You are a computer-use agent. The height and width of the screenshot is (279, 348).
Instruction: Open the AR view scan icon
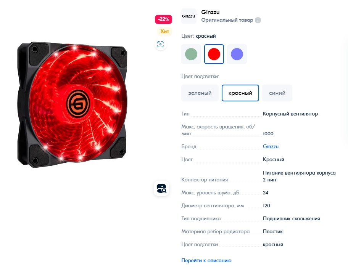coord(161,44)
